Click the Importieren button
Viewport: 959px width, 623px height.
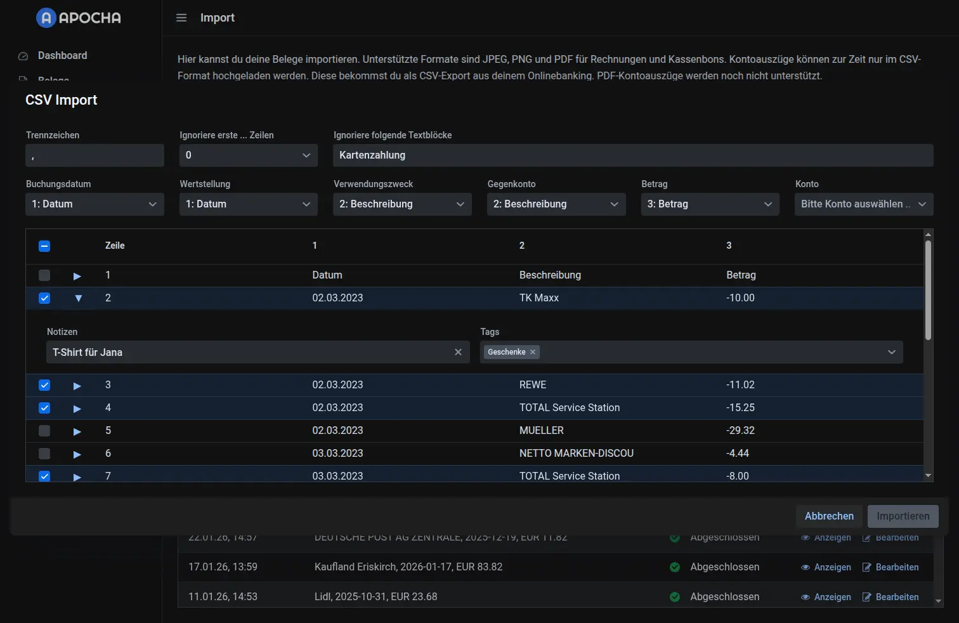point(903,516)
